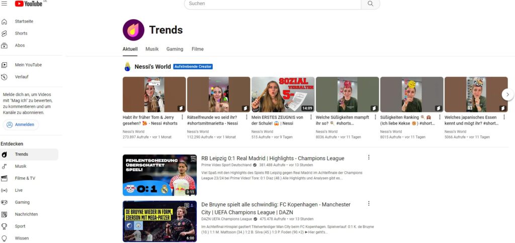Play the RB Leipzig highlights thumbnail
Viewport: 515px width, 243px height.
click(x=159, y=175)
